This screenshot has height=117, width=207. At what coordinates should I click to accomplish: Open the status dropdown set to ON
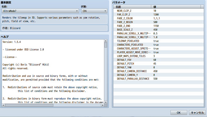tap(94, 11)
